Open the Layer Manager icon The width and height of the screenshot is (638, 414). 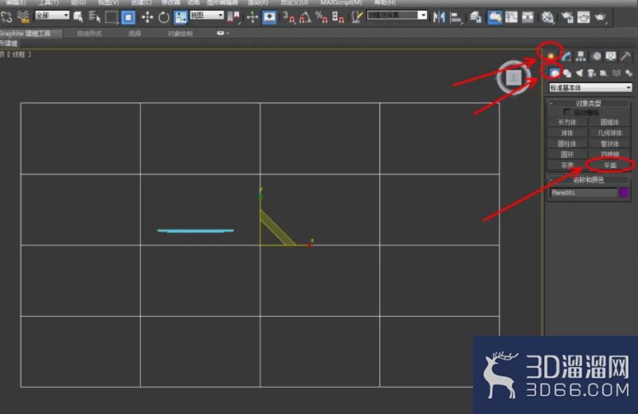475,17
